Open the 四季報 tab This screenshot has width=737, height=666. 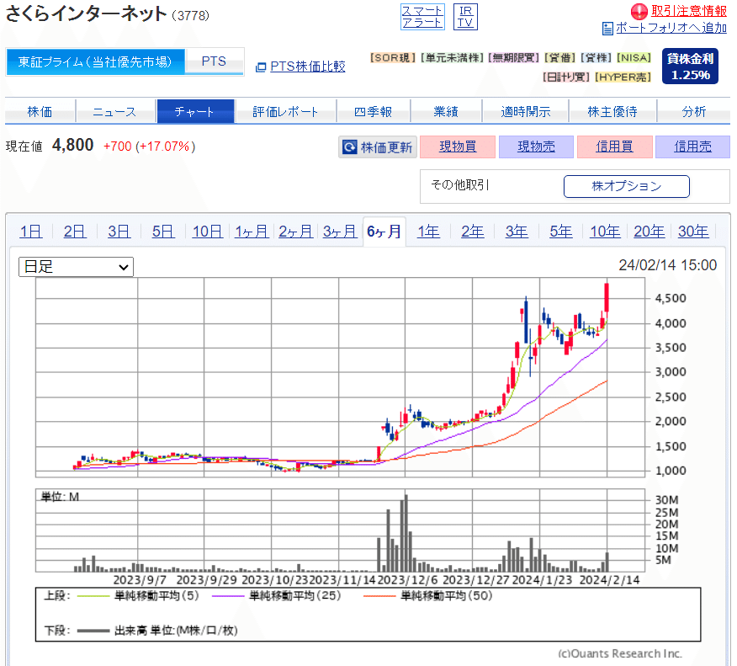click(x=374, y=111)
